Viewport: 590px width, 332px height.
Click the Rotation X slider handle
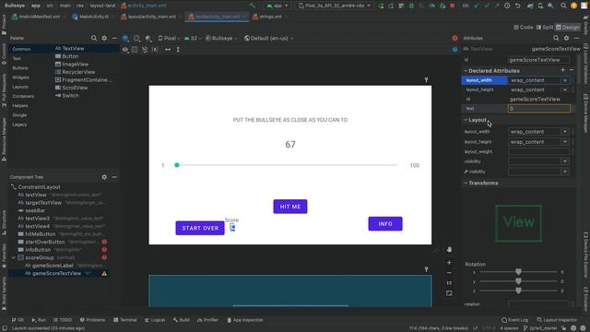[x=518, y=272]
